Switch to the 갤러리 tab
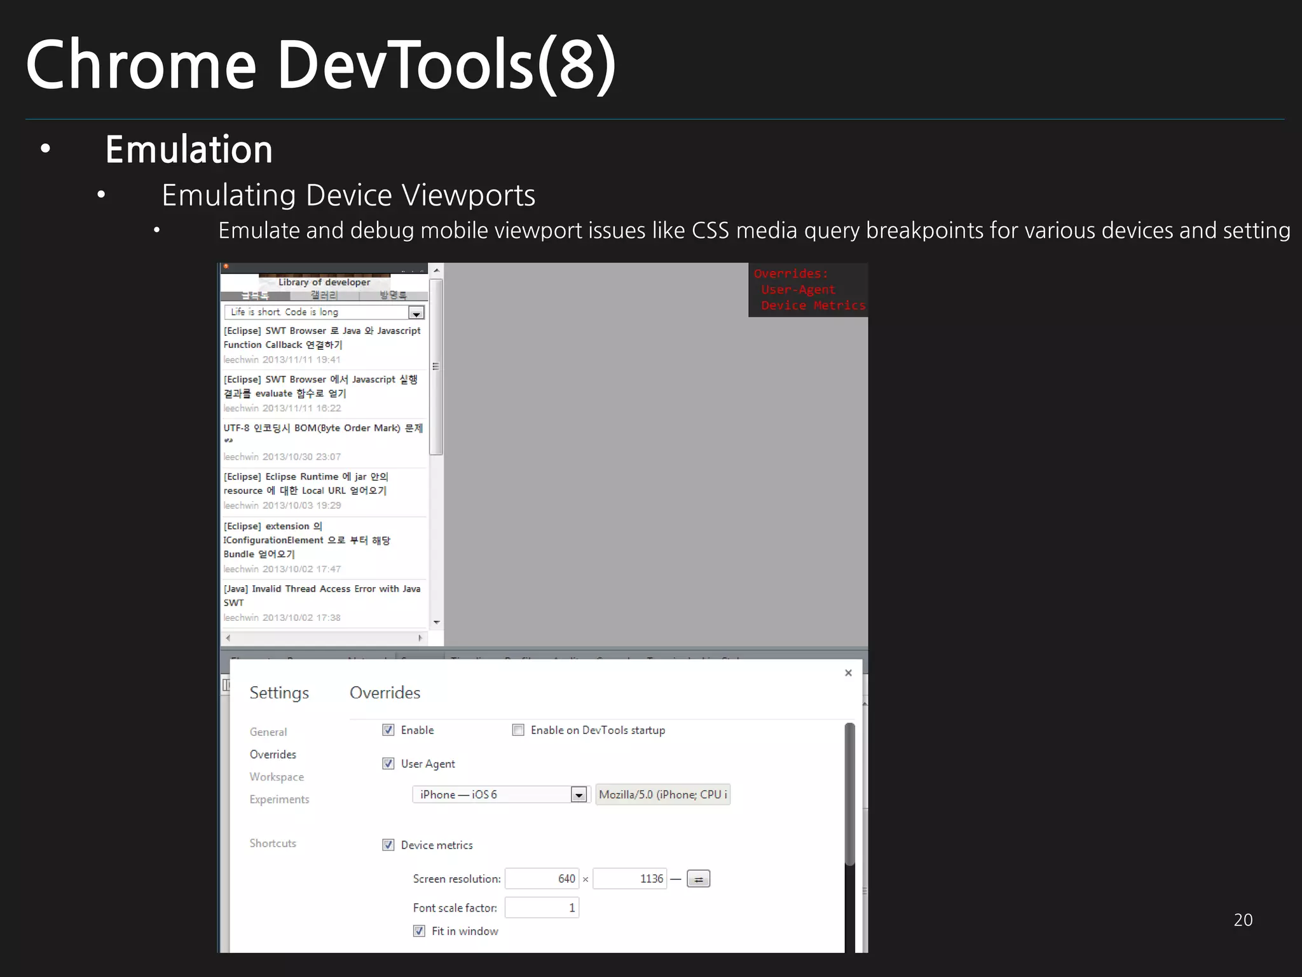Image resolution: width=1302 pixels, height=977 pixels. (324, 295)
